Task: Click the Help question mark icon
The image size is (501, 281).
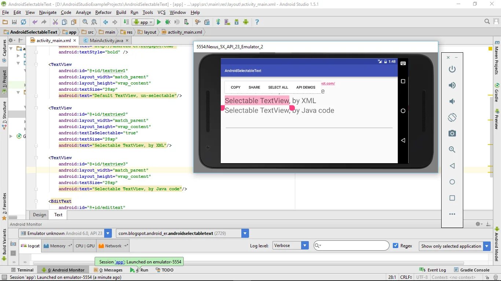Action: (x=257, y=22)
